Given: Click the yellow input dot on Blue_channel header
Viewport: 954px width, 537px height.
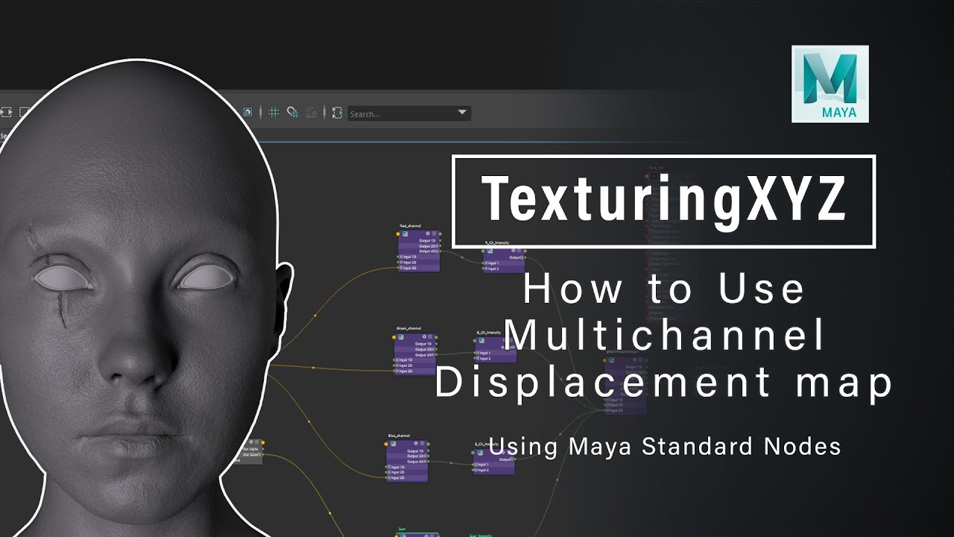Looking at the screenshot, I should point(386,443).
